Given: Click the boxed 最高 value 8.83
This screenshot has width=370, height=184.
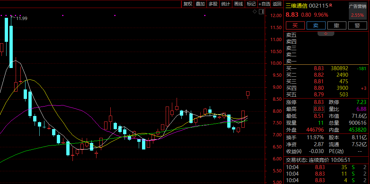Looking at the screenshot, I should (319, 109).
